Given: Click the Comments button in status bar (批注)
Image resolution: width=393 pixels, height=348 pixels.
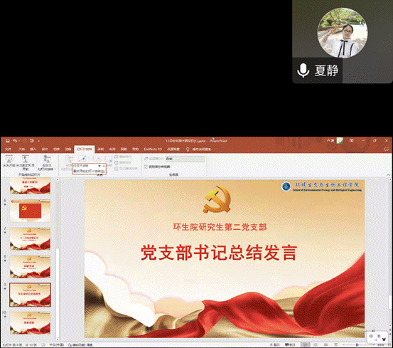Looking at the screenshot, I should [290, 344].
